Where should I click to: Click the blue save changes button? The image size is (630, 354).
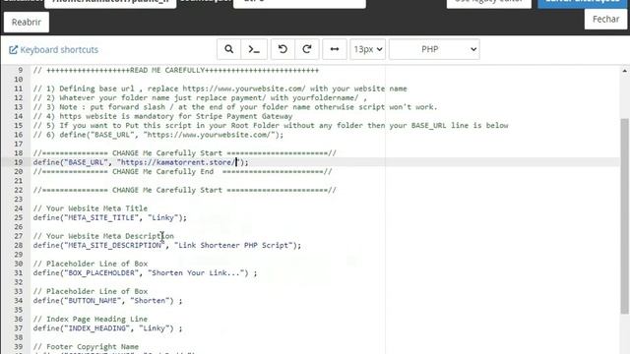click(x=582, y=3)
